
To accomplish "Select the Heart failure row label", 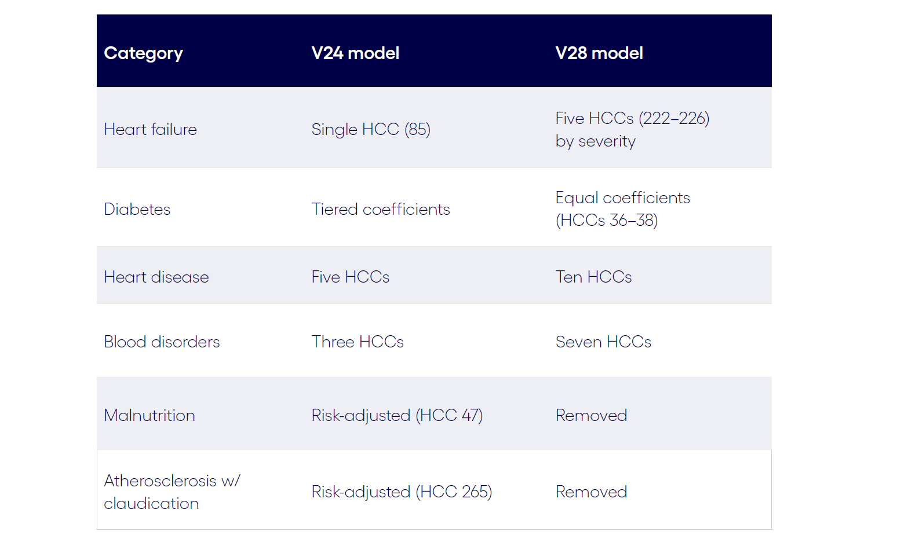I will point(150,129).
